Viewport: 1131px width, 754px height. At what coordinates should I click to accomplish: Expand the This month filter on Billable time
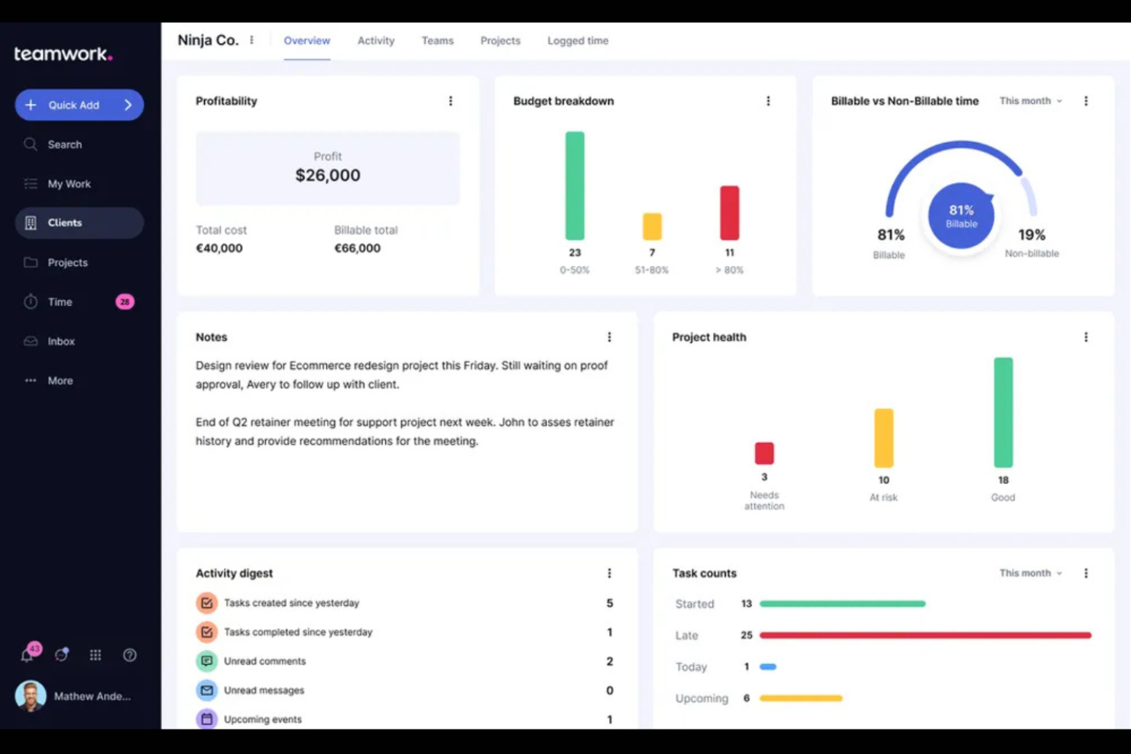(x=1029, y=100)
